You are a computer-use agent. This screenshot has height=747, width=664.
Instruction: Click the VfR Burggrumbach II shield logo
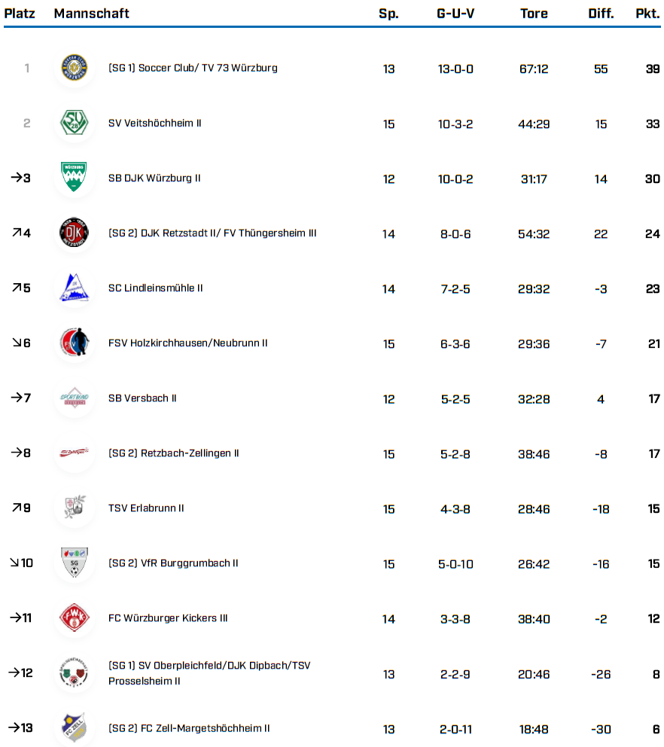pos(75,563)
